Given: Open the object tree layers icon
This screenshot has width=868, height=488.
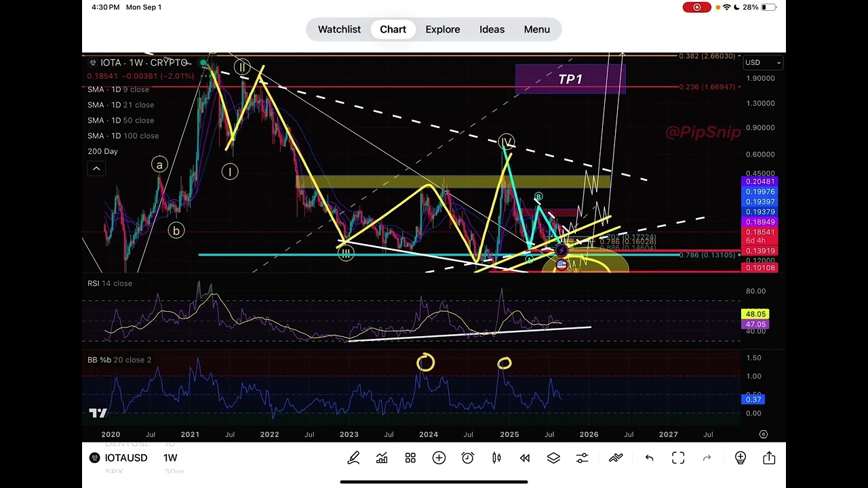Looking at the screenshot, I should point(553,458).
